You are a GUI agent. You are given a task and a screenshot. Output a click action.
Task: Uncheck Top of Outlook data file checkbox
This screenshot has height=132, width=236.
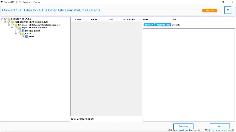(16, 28)
